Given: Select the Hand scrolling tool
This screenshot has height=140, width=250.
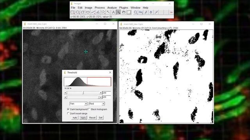Looking at the screenshot, I should tap(123, 12).
